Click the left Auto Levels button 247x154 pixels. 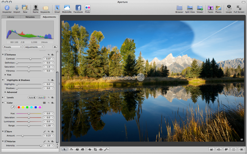tap(32, 98)
